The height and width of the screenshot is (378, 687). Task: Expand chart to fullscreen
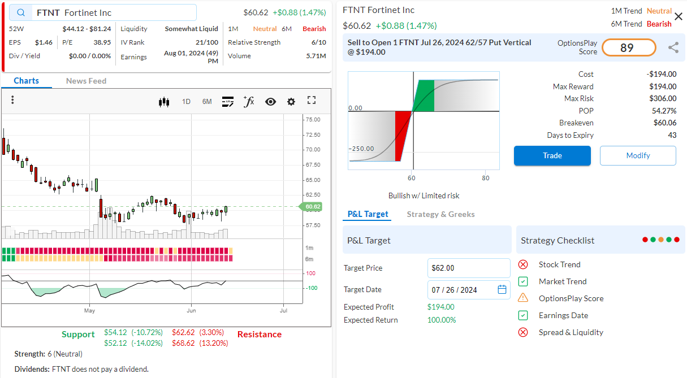[x=312, y=101]
